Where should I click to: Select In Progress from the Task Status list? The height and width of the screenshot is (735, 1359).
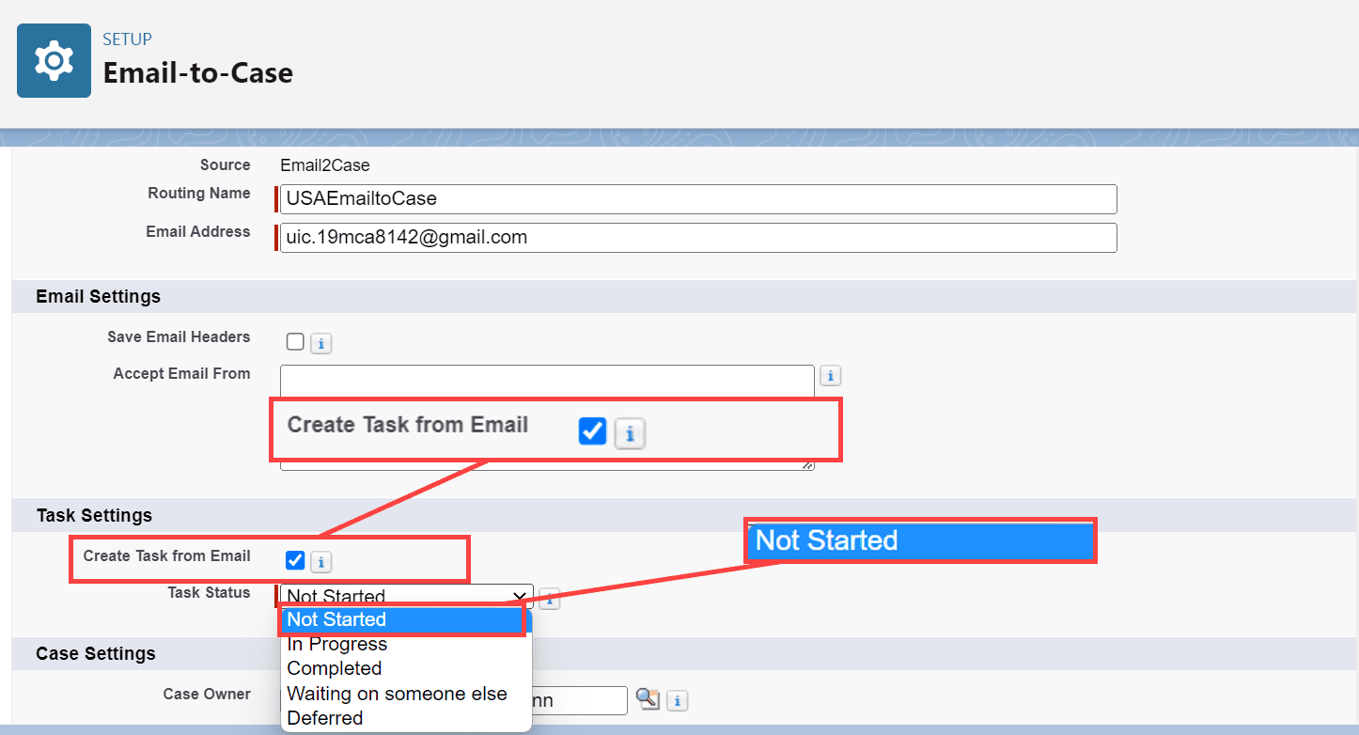coord(336,644)
